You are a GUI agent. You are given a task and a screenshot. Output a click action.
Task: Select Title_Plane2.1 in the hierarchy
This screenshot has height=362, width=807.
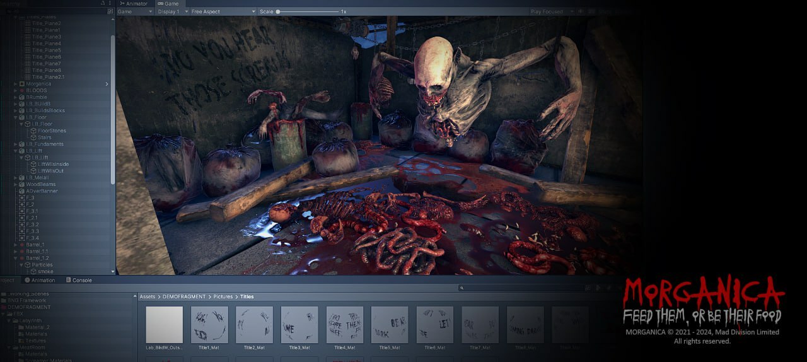[x=48, y=77]
